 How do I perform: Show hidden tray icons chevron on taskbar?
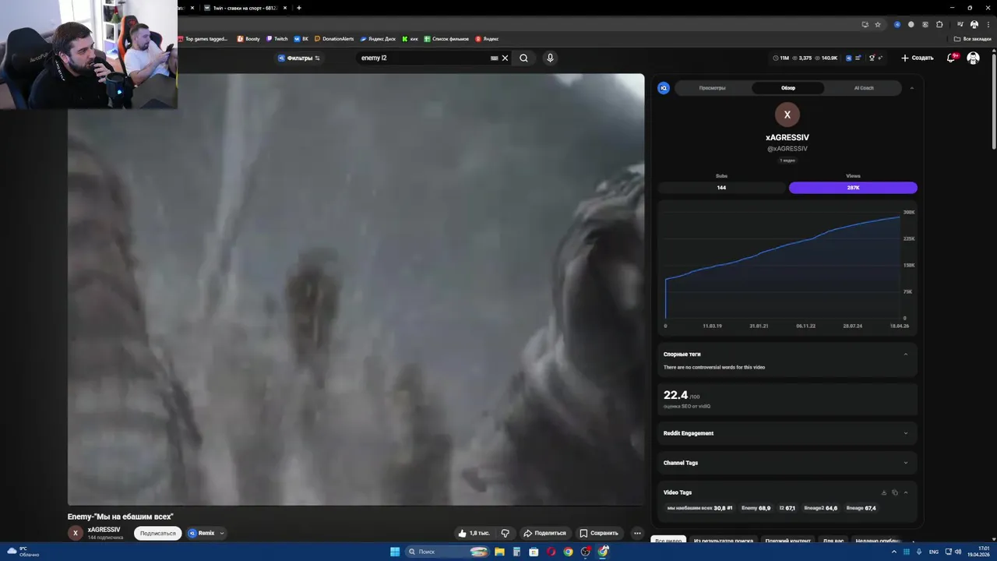pos(895,552)
